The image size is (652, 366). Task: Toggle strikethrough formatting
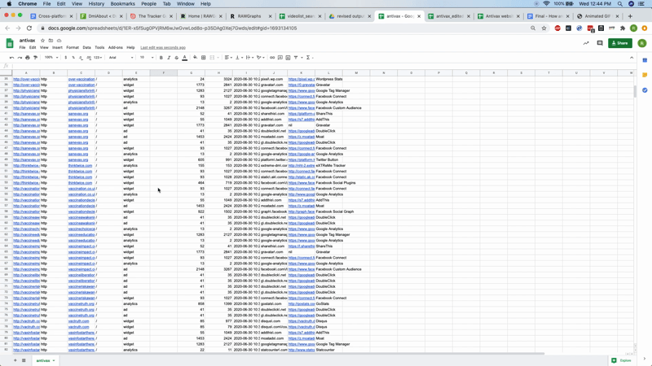coord(176,58)
